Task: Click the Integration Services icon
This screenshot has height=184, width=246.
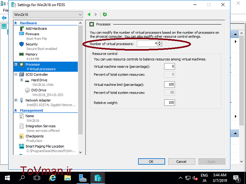Action: tap(21, 126)
